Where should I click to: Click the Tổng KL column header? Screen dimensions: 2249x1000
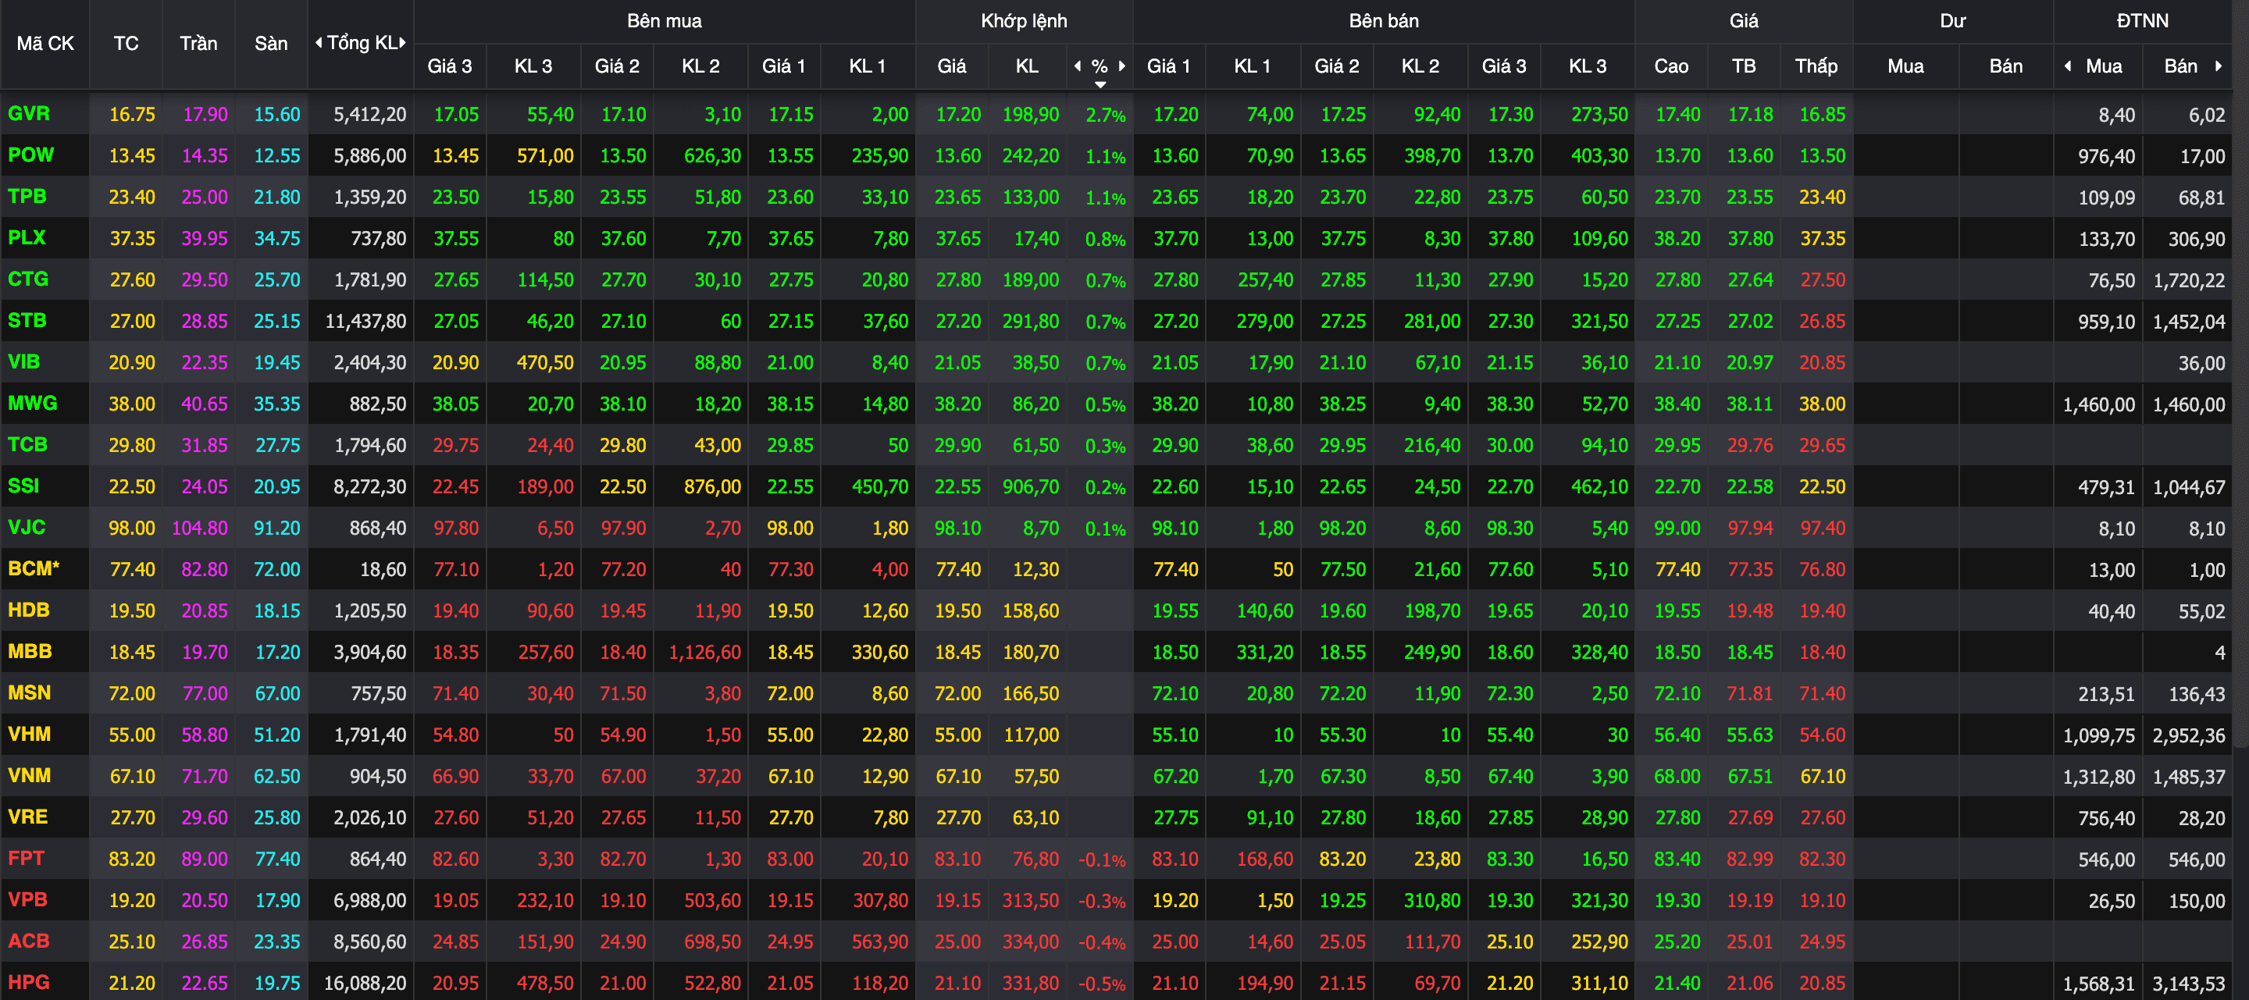(x=362, y=43)
